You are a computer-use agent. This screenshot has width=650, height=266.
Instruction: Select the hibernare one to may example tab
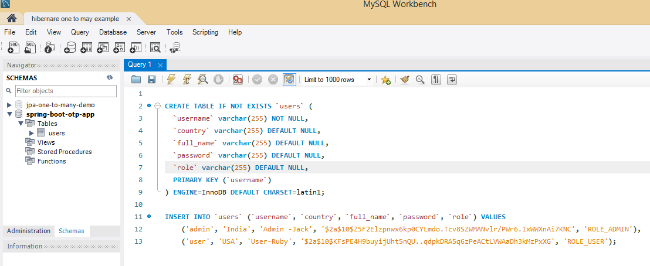click(76, 19)
